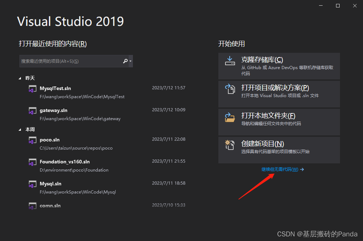Image resolution: width=363 pixels, height=241 pixels.
Task: Click the 打开本地文件夹 button
Action: [279, 122]
